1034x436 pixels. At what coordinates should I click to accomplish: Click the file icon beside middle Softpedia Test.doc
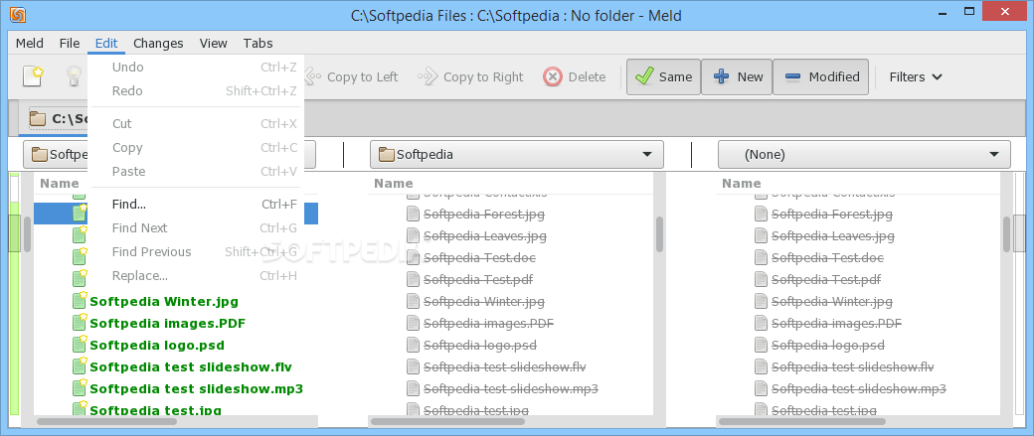(413, 257)
